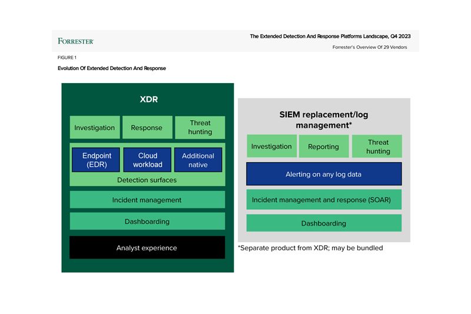Select the Dashboarding bar under XDR
Viewport: 471px width, 314px height.
point(147,222)
